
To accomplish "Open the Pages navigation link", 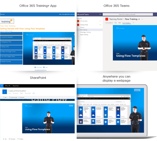I will coord(22,93).
